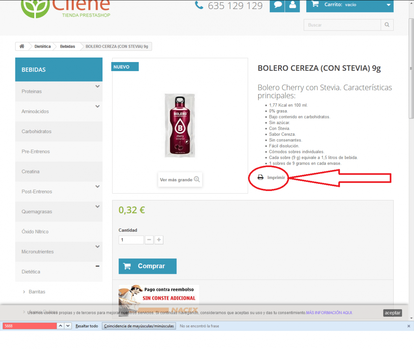Go to next match in find bar
This screenshot has width=414, height=349.
coord(68,326)
